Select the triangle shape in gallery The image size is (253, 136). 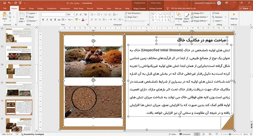(x=153, y=17)
